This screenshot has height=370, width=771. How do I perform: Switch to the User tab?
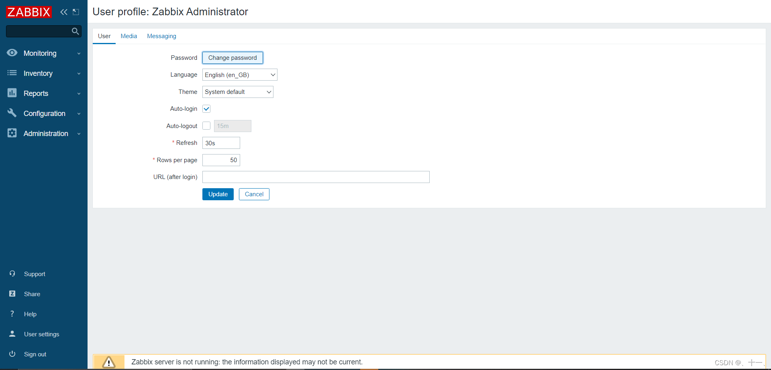[x=104, y=36]
